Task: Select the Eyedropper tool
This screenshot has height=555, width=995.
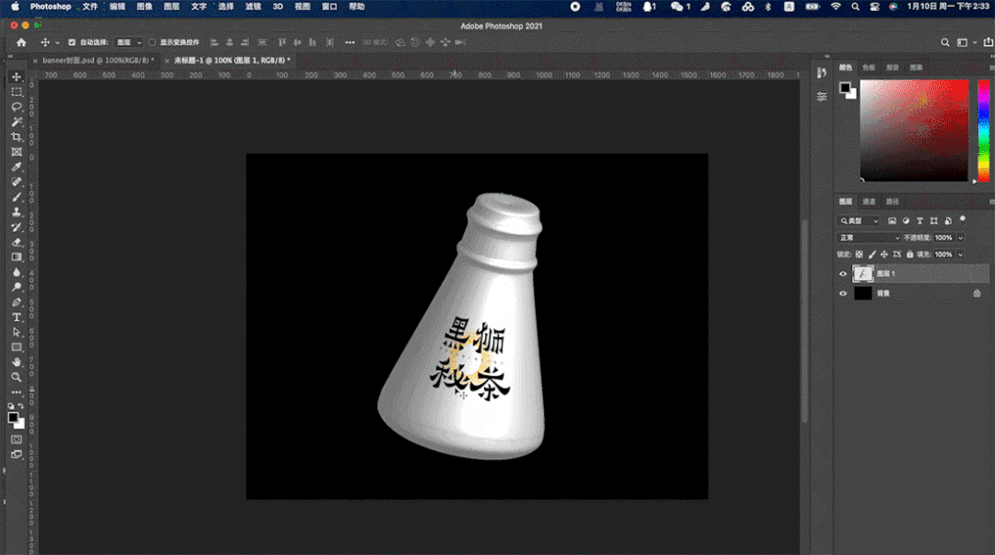Action: pyautogui.click(x=17, y=167)
